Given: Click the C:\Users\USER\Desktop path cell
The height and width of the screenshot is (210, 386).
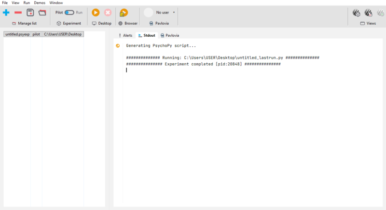Looking at the screenshot, I should click(x=63, y=34).
